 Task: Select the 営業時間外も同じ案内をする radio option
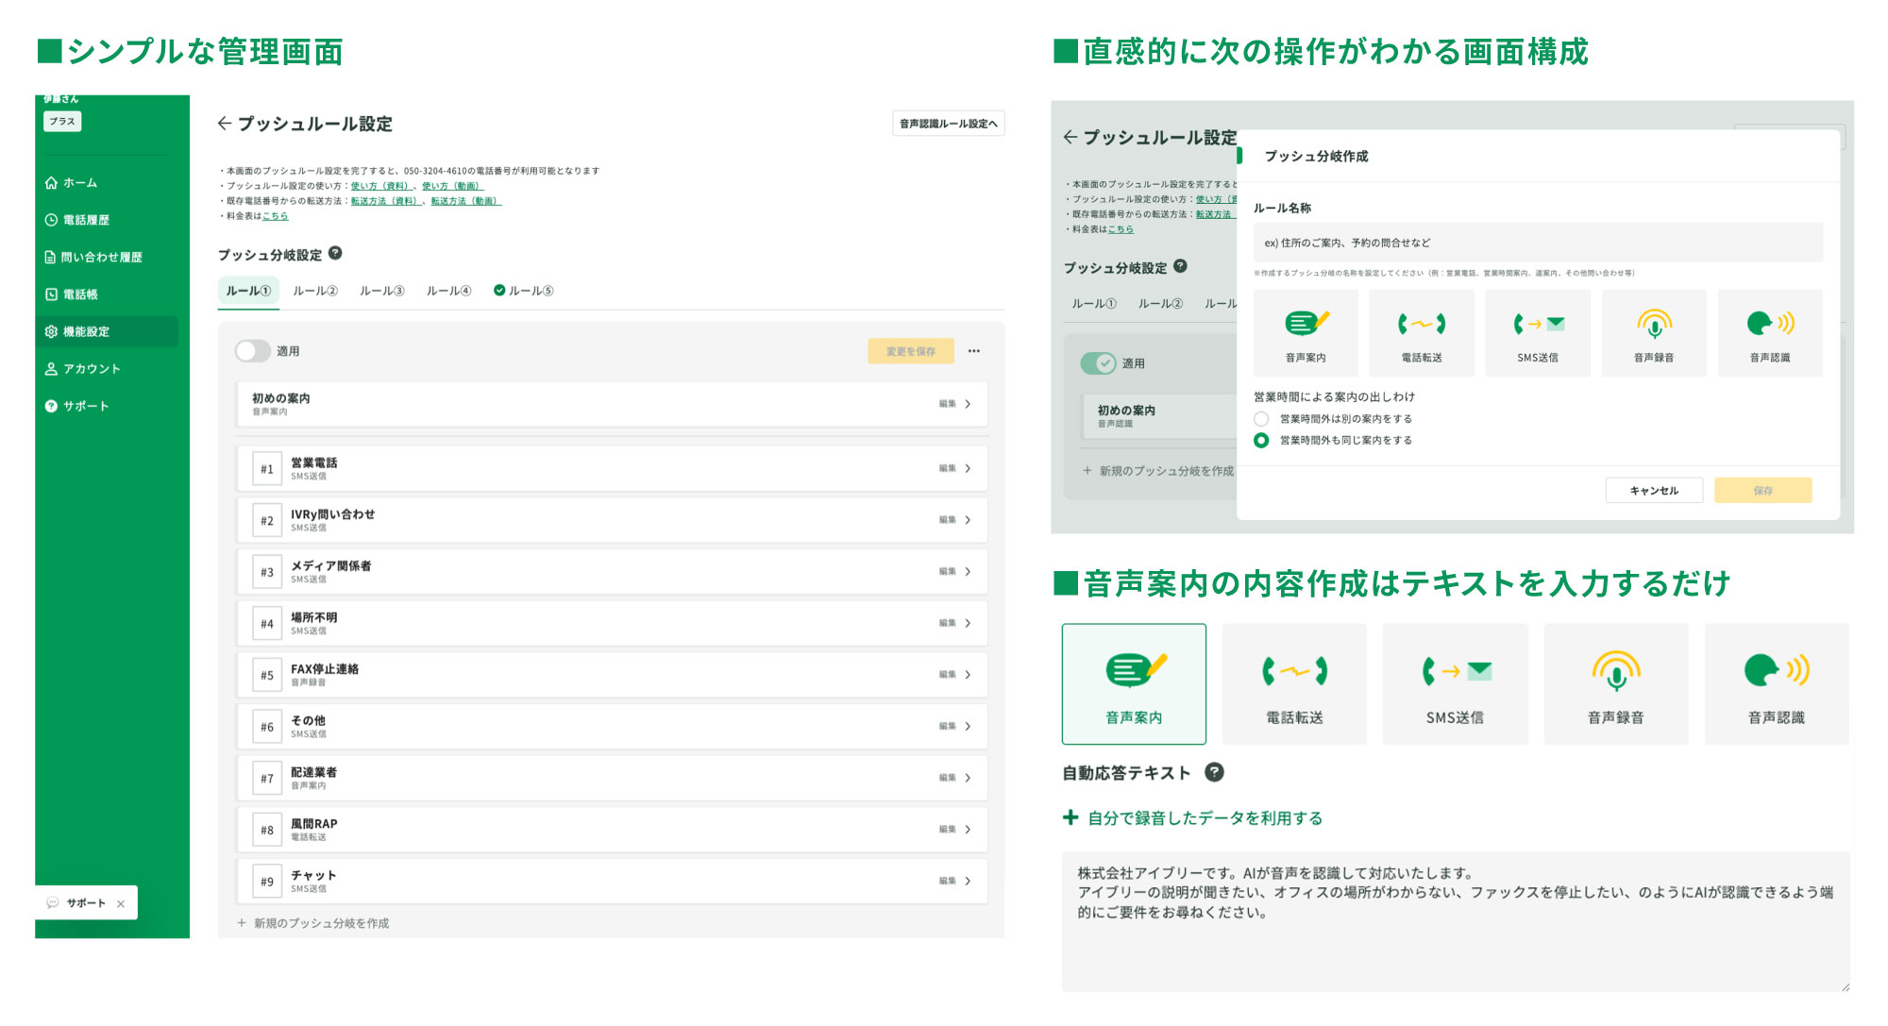tap(1261, 440)
